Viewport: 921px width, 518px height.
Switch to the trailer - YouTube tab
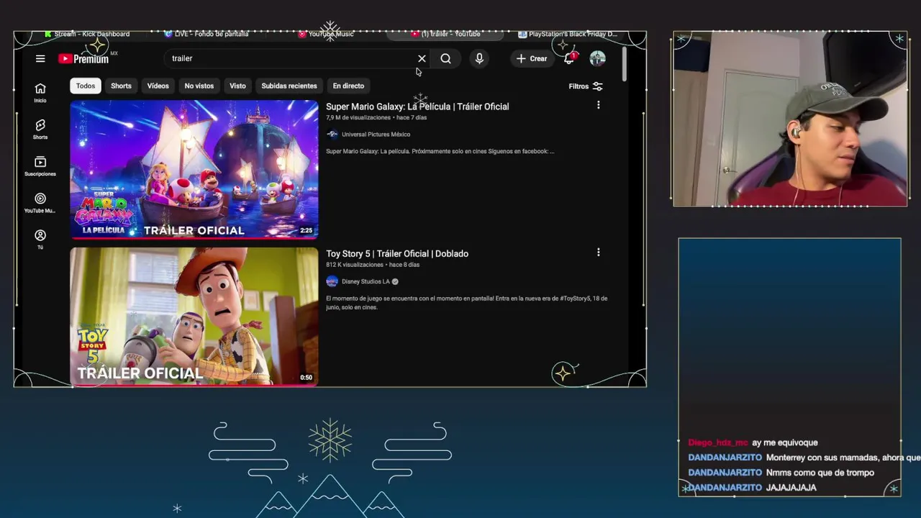tap(446, 34)
